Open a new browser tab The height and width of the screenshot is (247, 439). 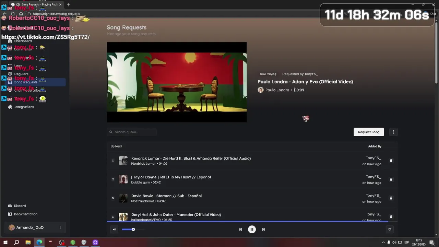point(69,4)
